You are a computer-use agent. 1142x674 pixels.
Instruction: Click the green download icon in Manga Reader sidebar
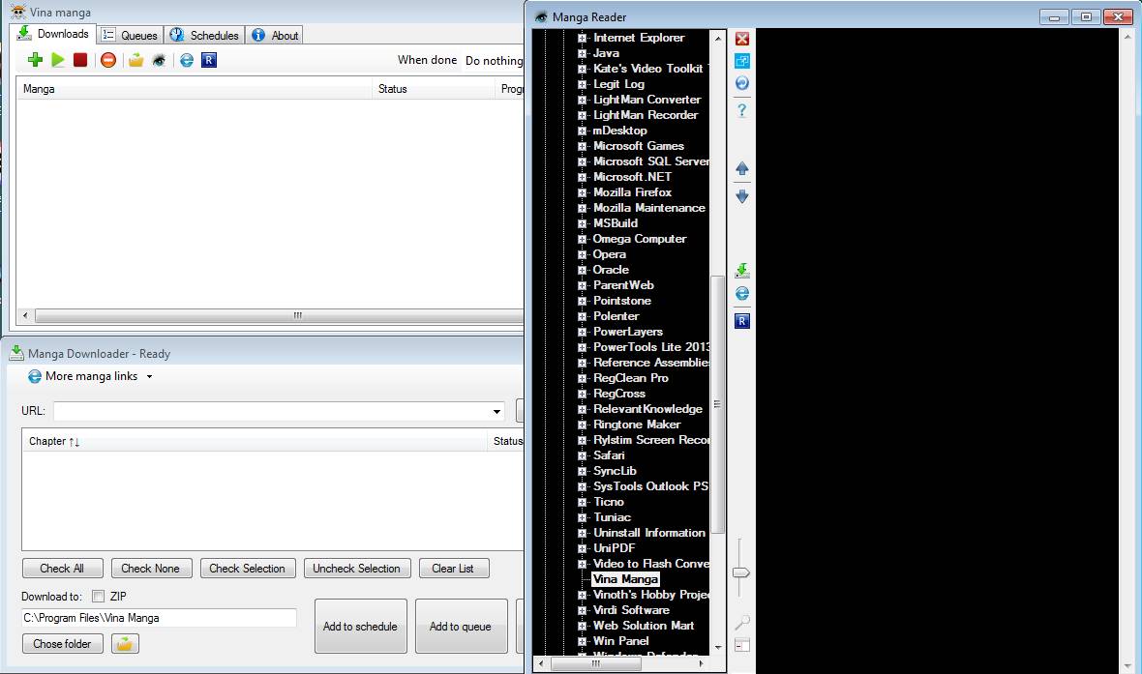tap(742, 271)
